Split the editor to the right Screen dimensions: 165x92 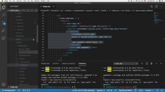[156, 6]
